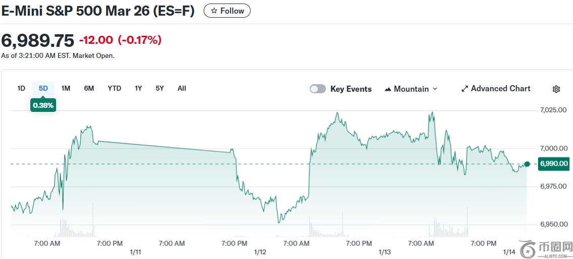Click the green dot at chart line end
573x259 pixels.
click(527, 164)
